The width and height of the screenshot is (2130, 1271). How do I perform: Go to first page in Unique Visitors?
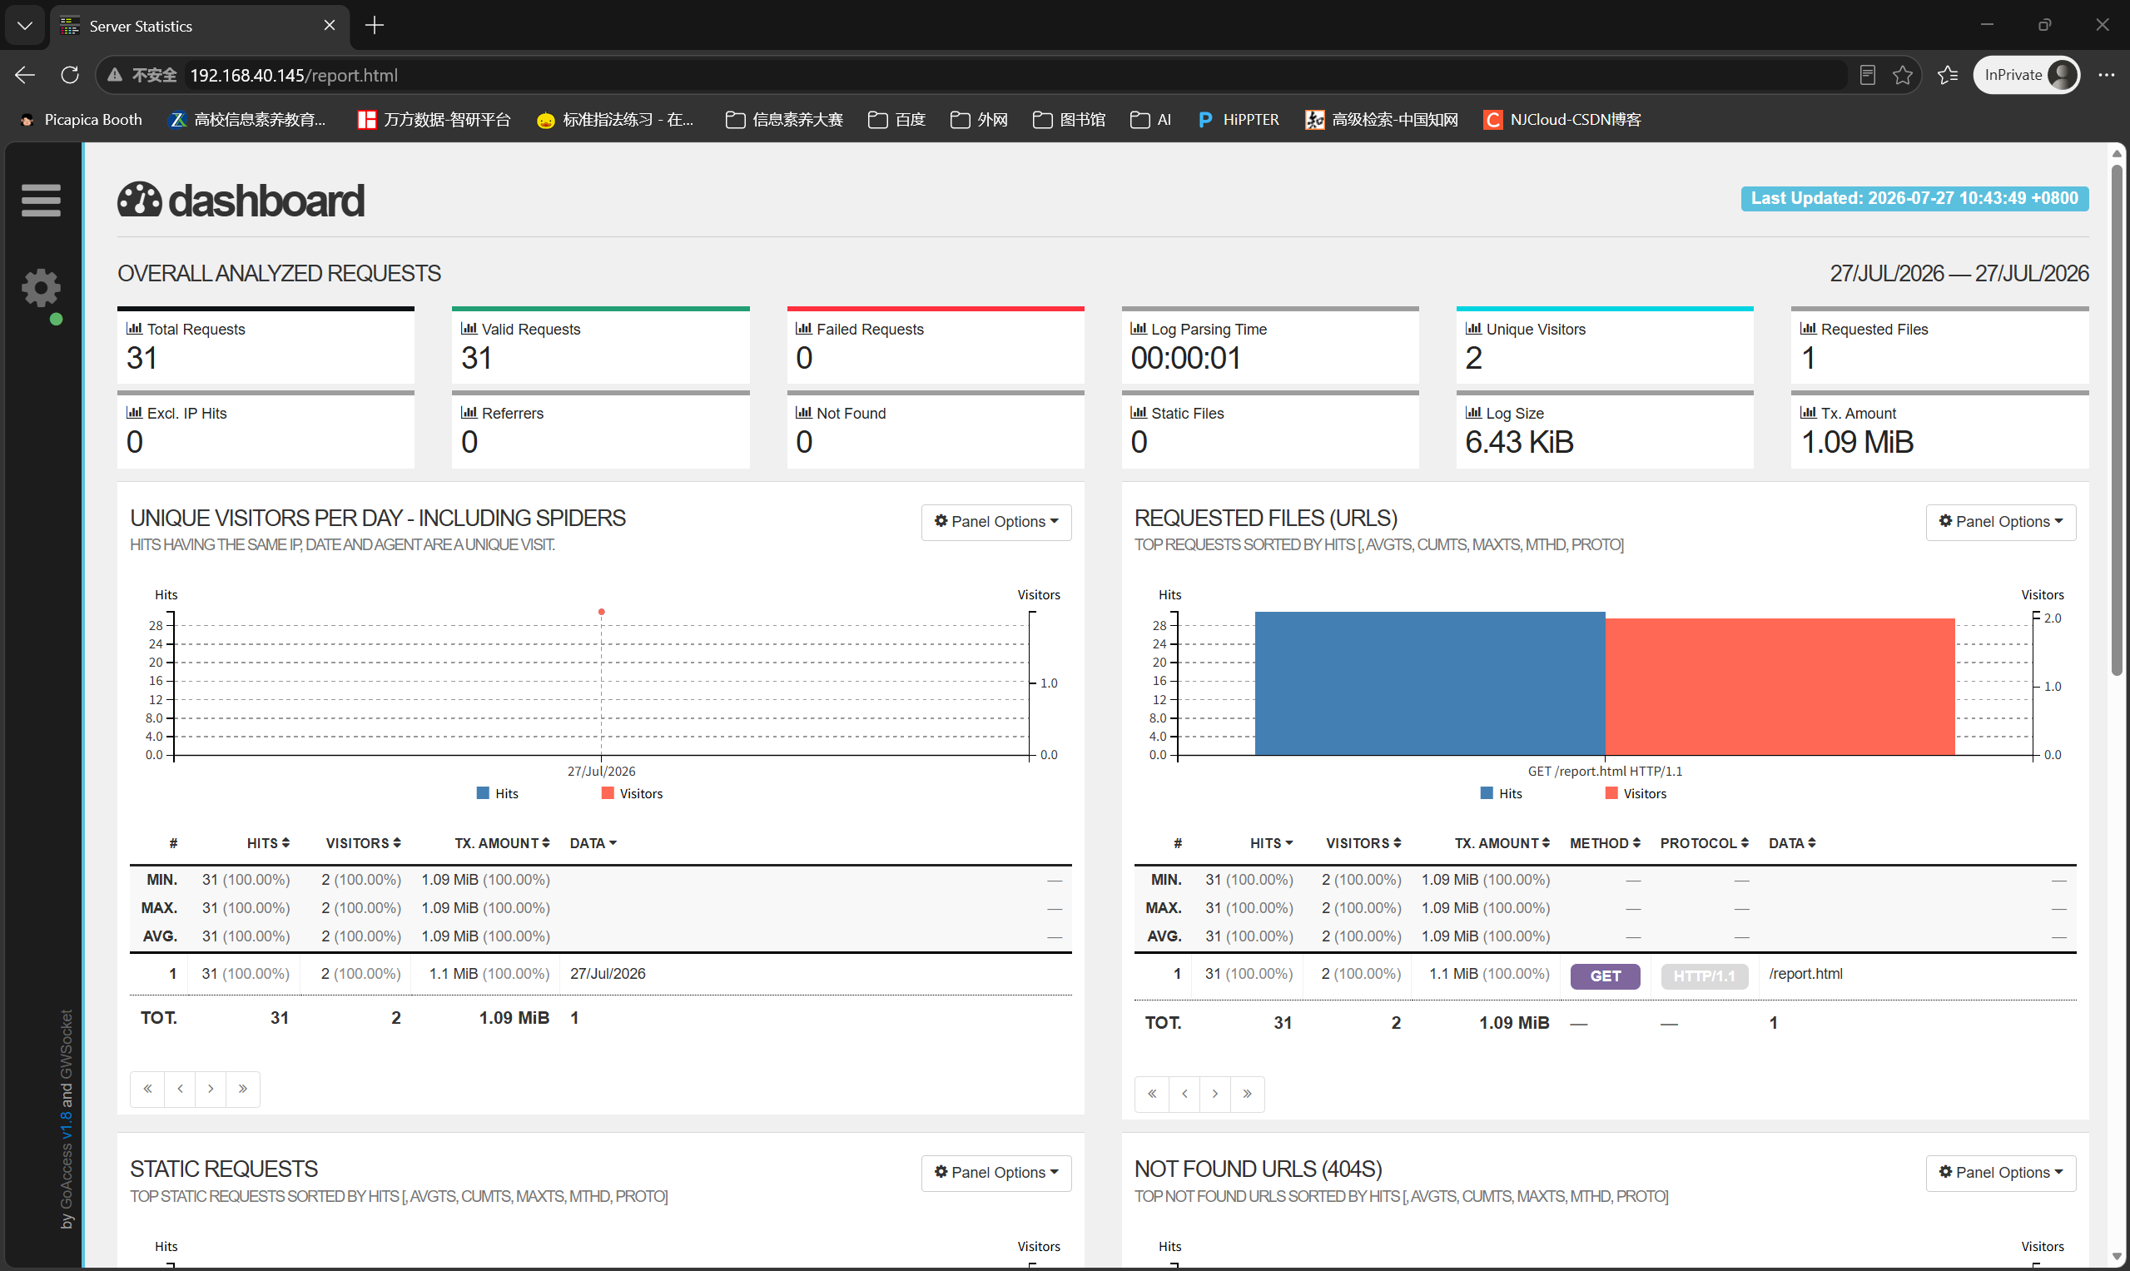click(147, 1089)
